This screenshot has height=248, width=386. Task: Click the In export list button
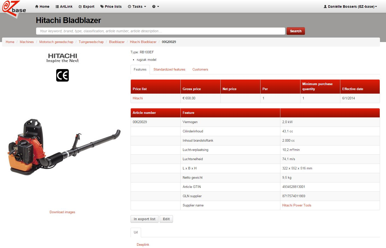[145, 219]
